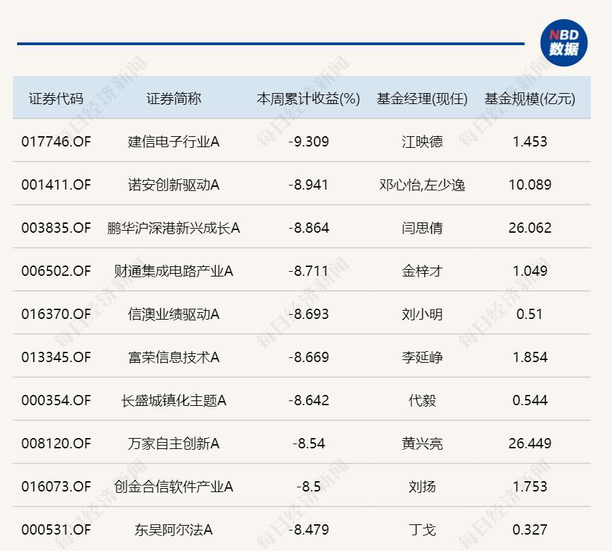This screenshot has height=551, width=612.
Task: Select return value -8.864
Action: [309, 227]
